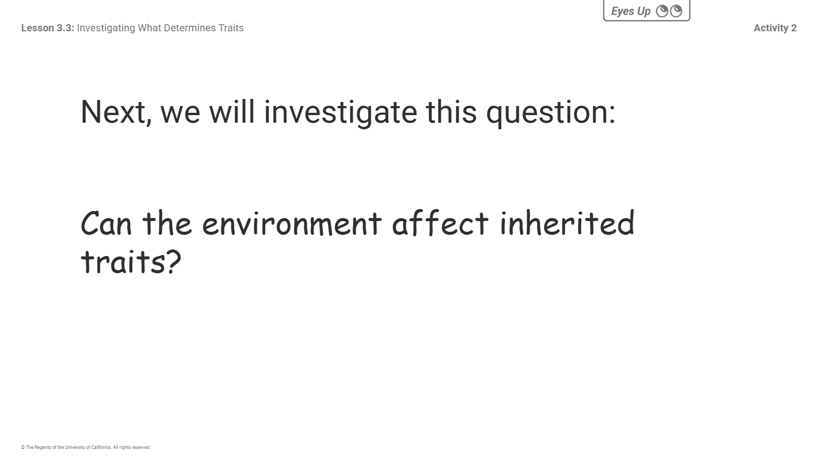Click the word question in the heading

(550, 112)
